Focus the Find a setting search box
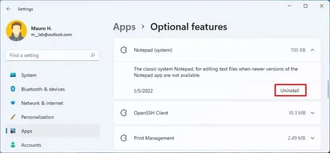 [x=53, y=55]
